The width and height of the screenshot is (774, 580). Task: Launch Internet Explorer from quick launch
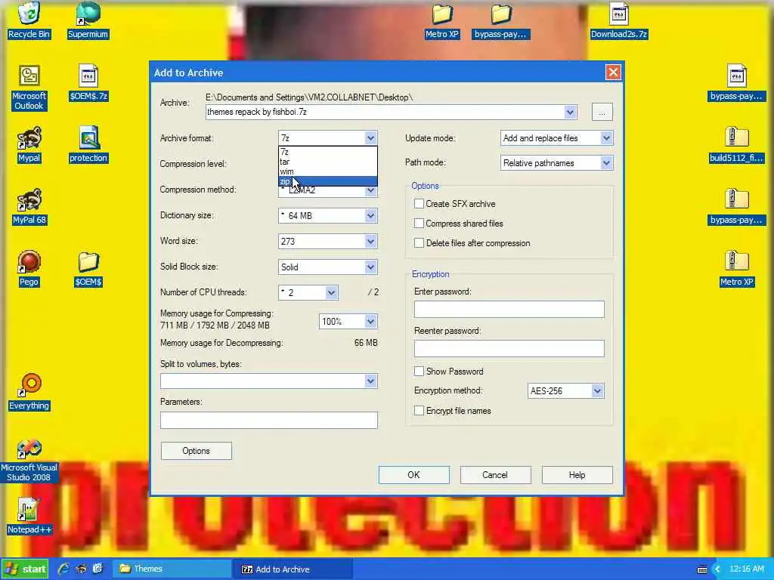63,569
